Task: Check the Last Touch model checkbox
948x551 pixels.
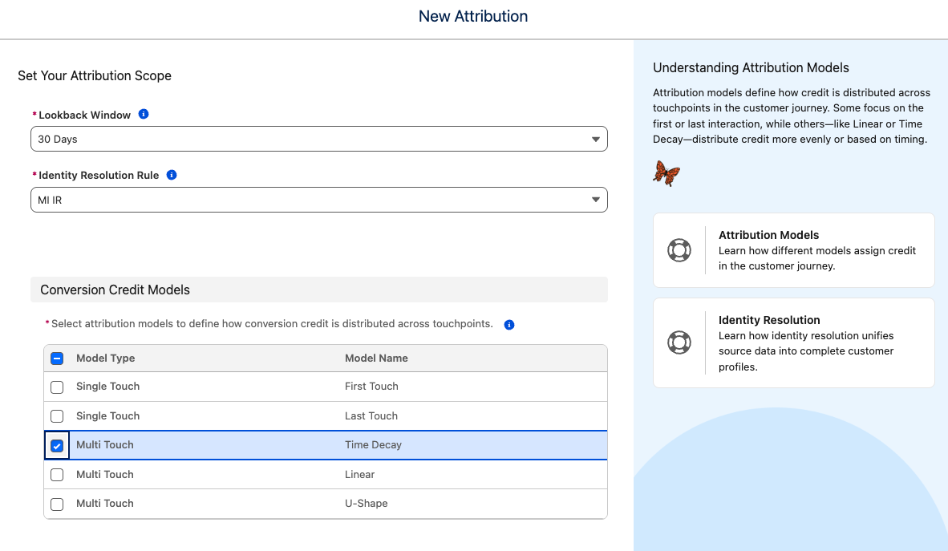Action: point(57,416)
